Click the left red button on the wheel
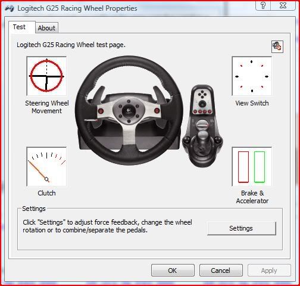300x286 pixels. pos(101,111)
